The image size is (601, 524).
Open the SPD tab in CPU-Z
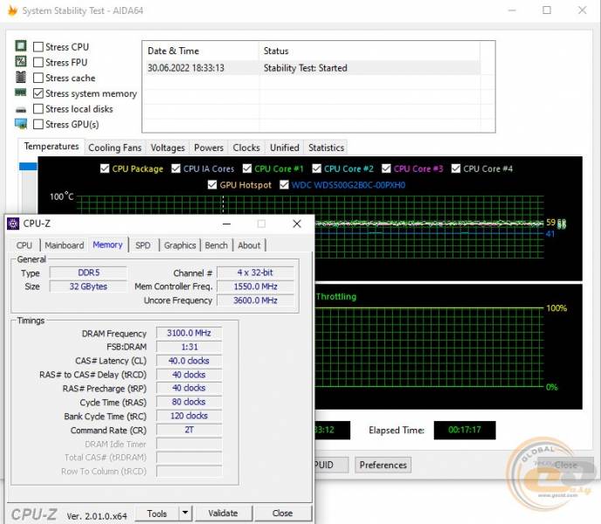pos(143,245)
